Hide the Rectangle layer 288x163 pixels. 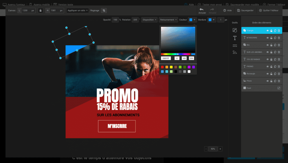click(268, 74)
